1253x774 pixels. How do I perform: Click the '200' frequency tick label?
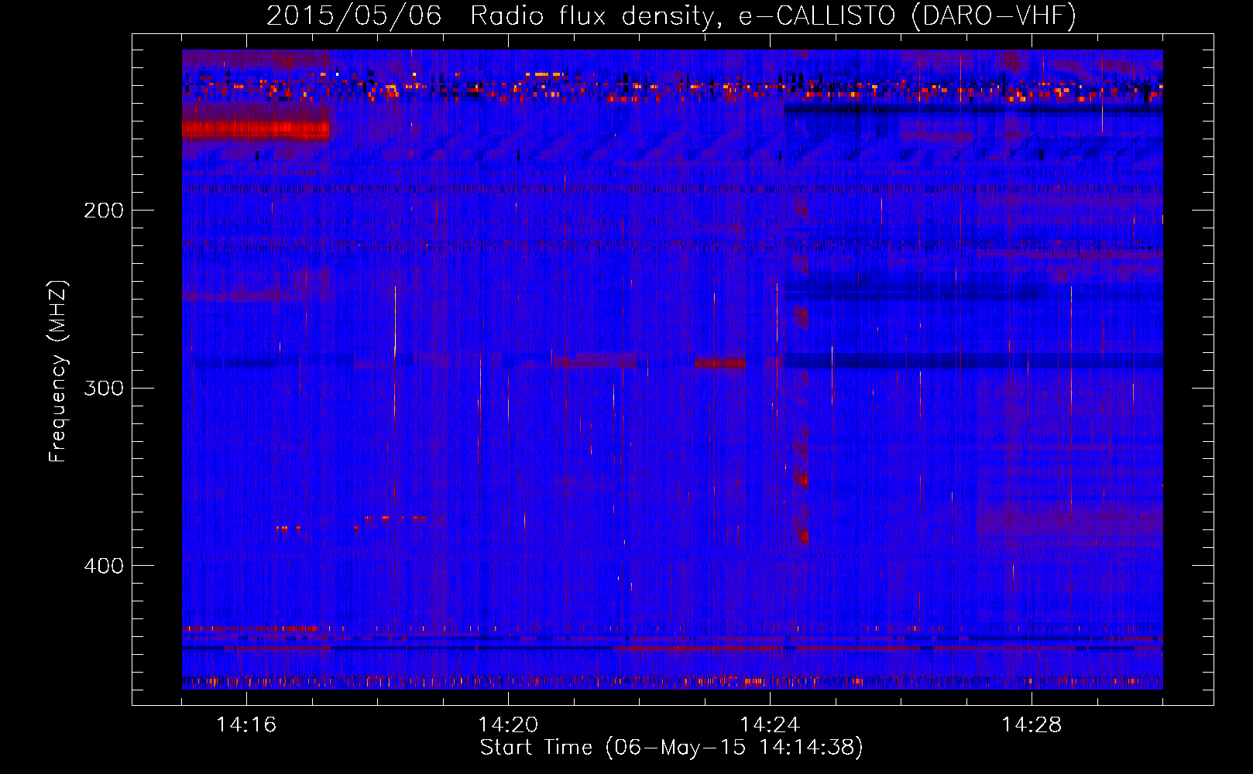pyautogui.click(x=104, y=211)
